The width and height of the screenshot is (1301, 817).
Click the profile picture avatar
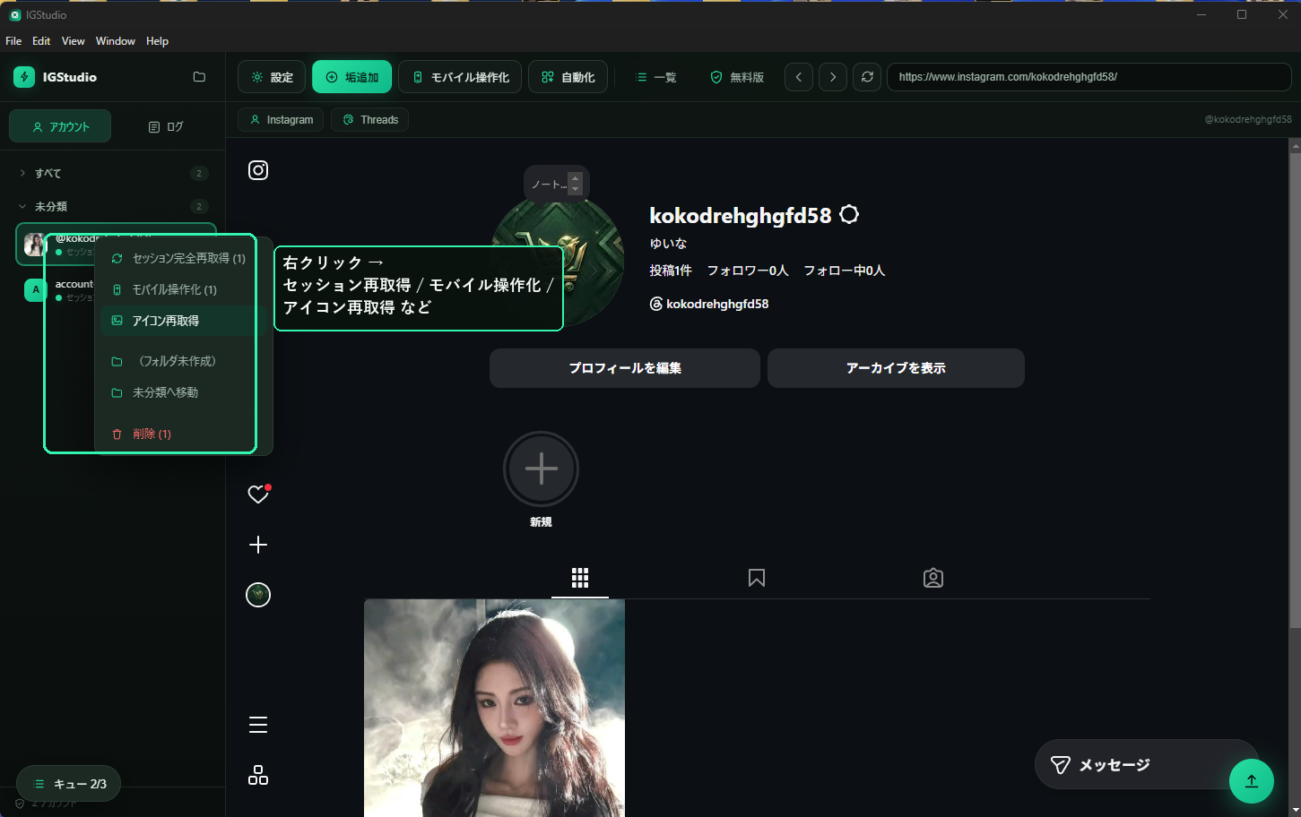pyautogui.click(x=558, y=262)
